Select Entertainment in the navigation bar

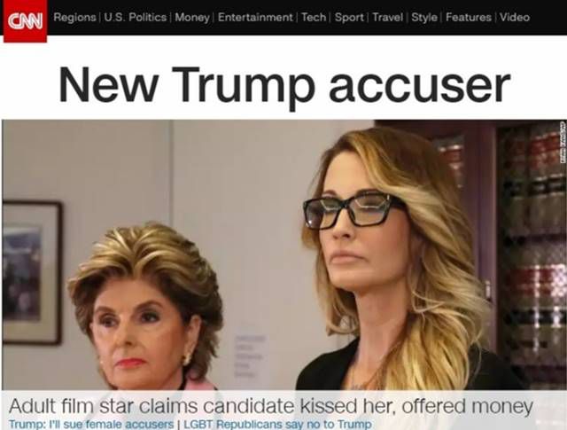click(255, 17)
